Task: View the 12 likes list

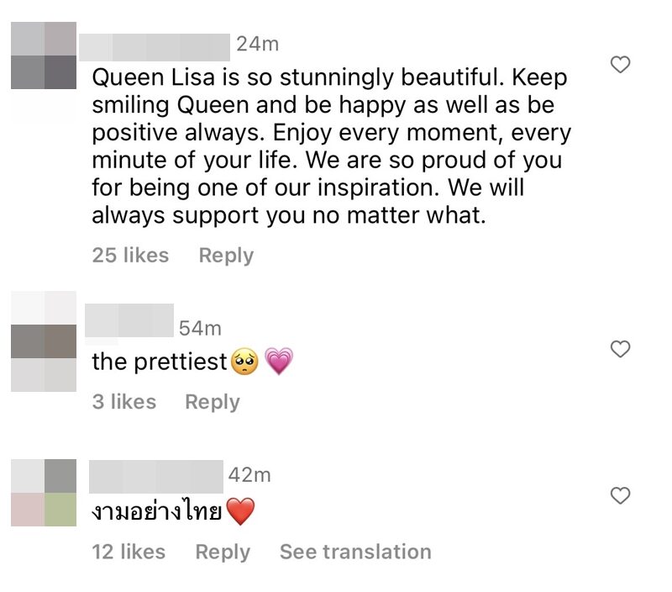Action: click(129, 552)
